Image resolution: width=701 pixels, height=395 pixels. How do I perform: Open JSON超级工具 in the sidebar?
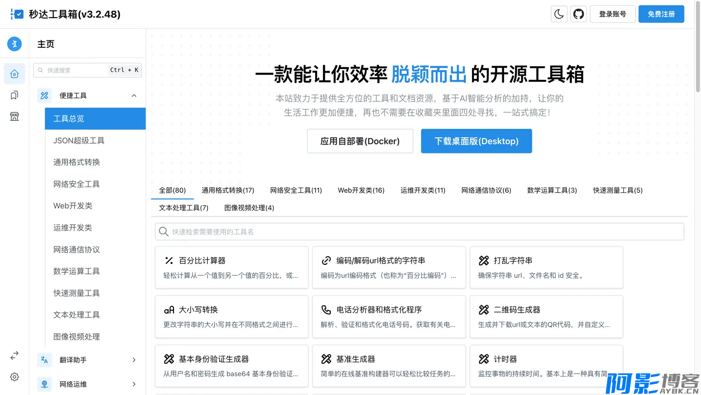[x=95, y=140]
